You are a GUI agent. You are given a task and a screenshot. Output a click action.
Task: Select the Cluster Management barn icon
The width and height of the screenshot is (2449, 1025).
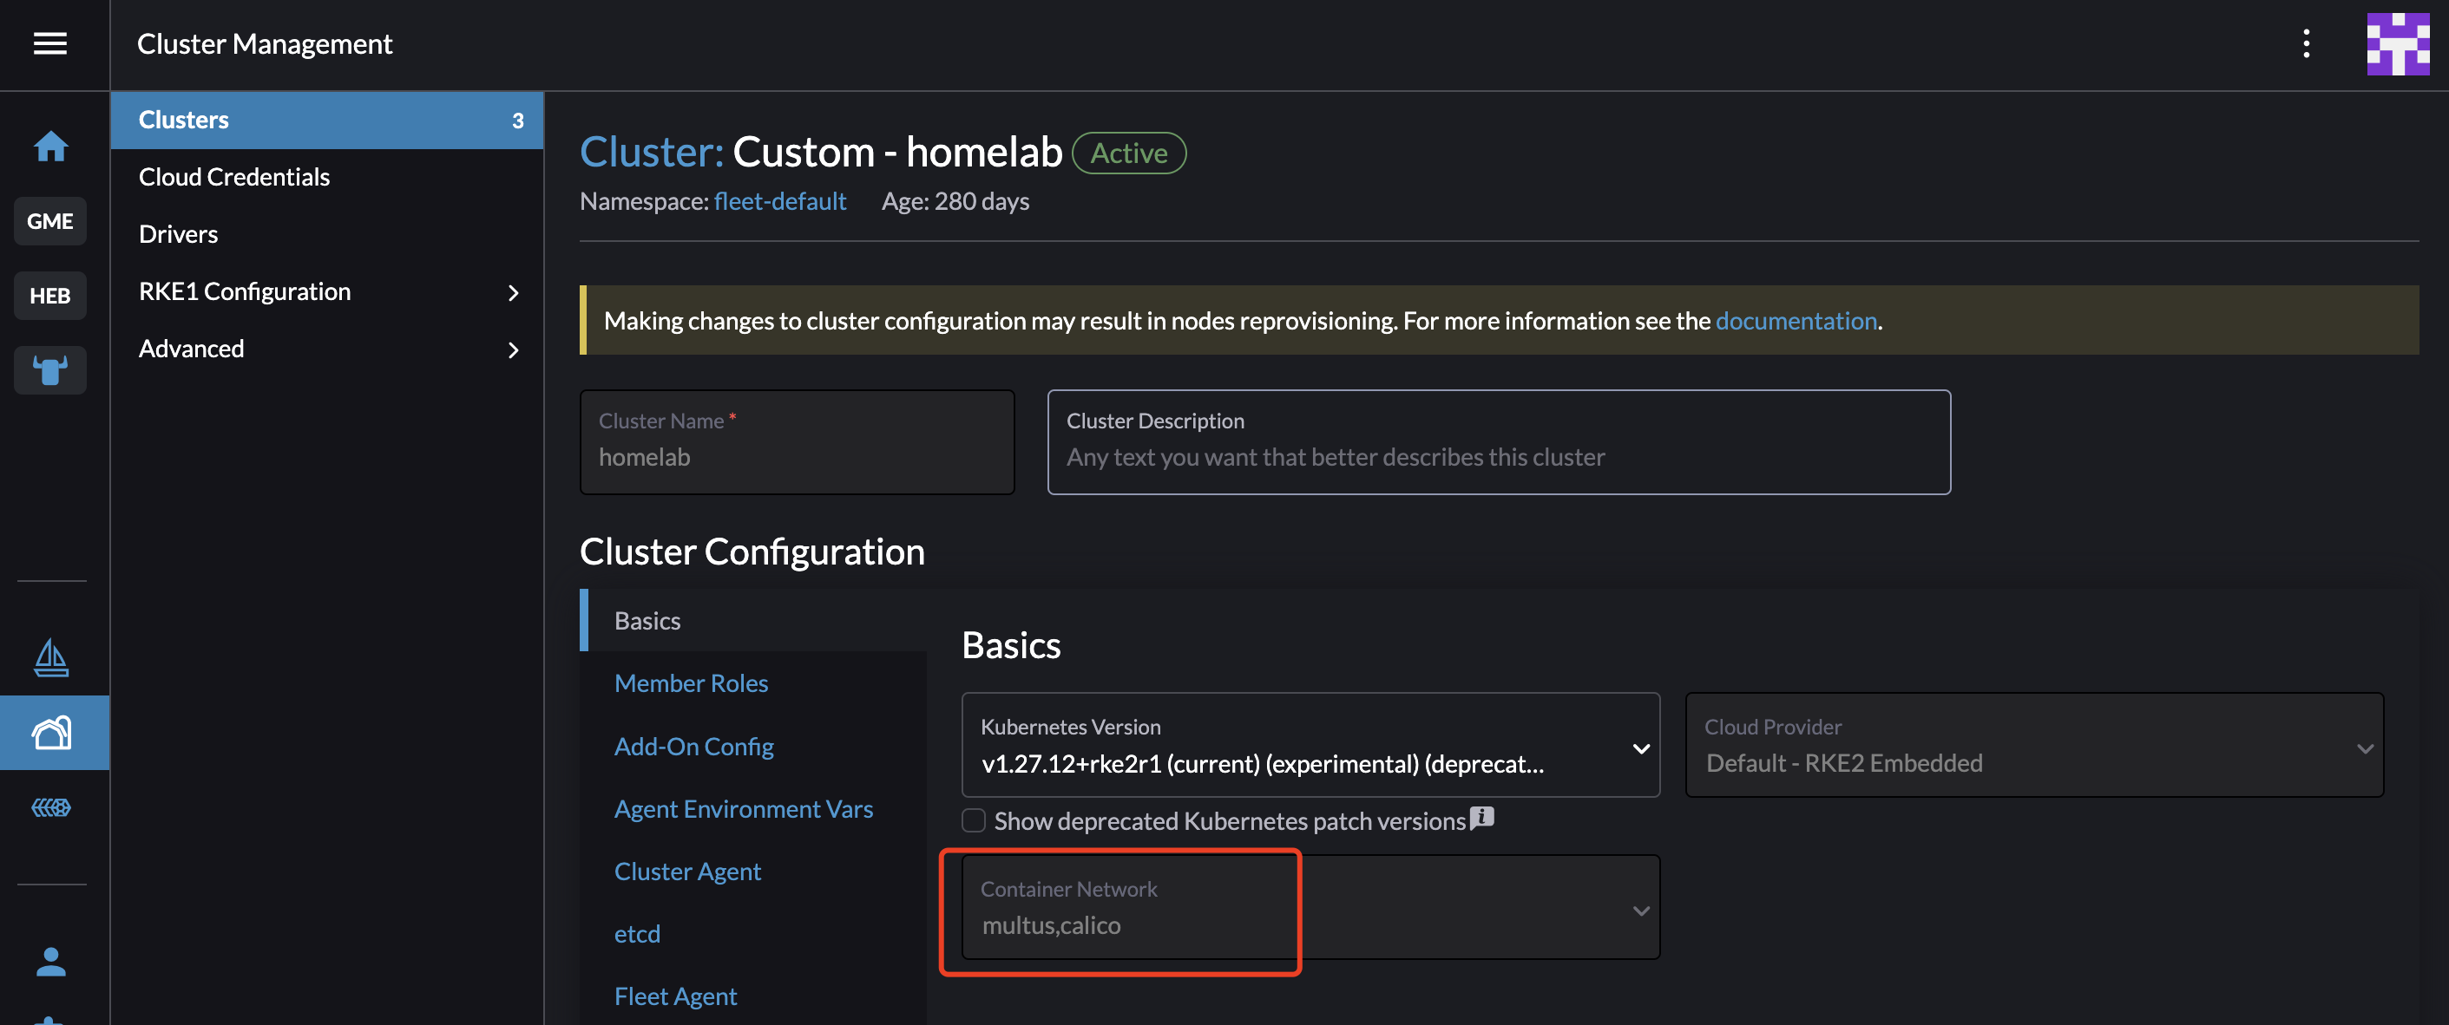pyautogui.click(x=52, y=733)
